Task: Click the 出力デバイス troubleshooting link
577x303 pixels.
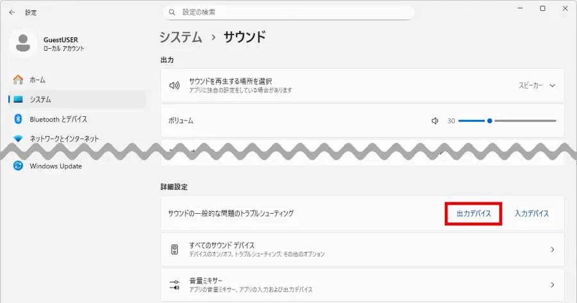Action: [x=474, y=213]
